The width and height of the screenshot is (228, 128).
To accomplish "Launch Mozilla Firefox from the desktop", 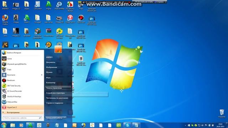I will (5, 20).
